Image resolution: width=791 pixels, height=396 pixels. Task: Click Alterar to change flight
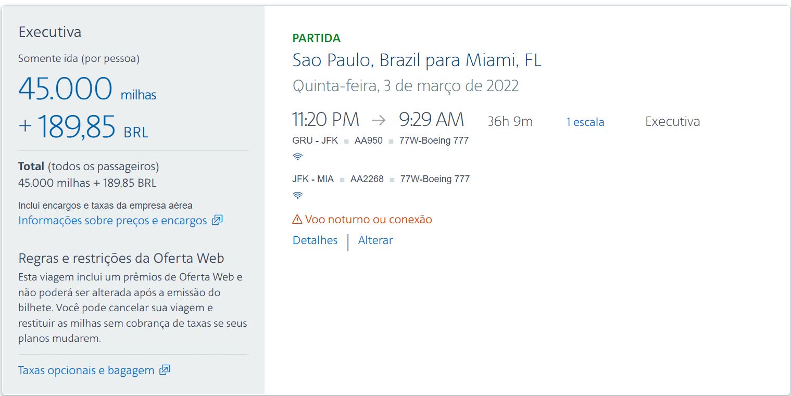click(375, 240)
